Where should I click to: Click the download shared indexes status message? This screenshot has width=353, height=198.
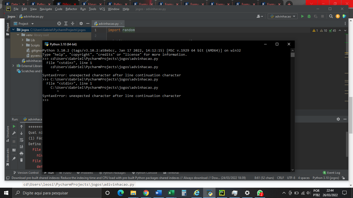128,178
